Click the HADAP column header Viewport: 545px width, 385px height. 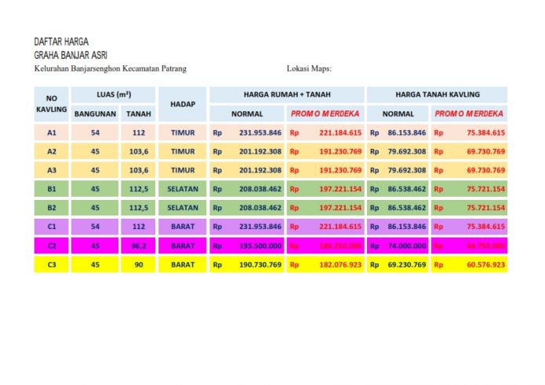tap(183, 104)
